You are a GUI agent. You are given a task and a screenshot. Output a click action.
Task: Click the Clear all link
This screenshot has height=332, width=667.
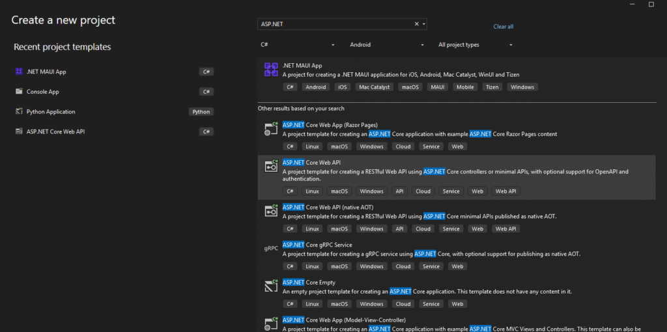point(503,27)
